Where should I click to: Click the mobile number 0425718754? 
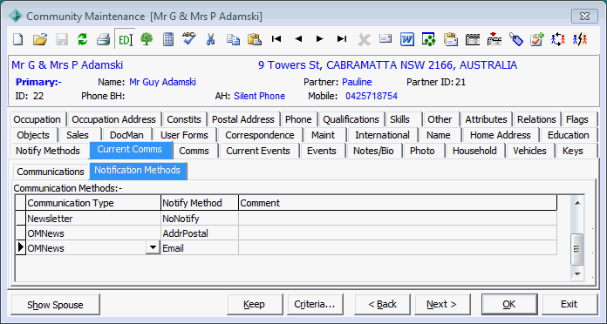point(372,96)
